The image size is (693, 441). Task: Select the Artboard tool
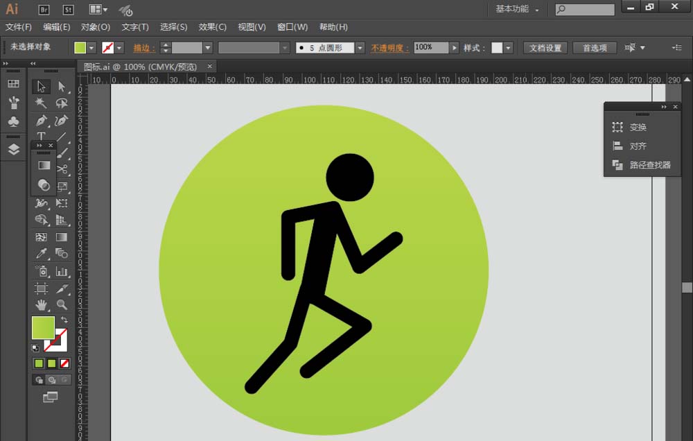41,288
